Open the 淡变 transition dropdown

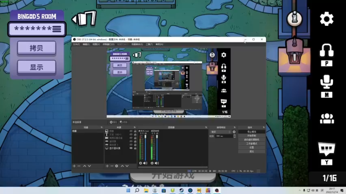(220, 132)
